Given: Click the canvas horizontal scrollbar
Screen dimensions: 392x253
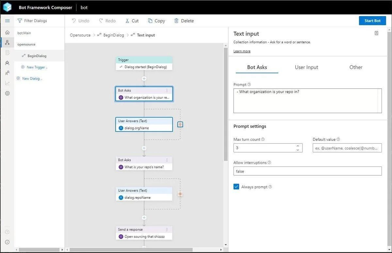Looking at the screenshot, I should pyautogui.click(x=131, y=250).
